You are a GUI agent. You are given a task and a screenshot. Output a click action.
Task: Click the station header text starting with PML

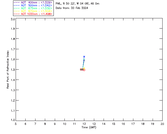tap(77, 4)
